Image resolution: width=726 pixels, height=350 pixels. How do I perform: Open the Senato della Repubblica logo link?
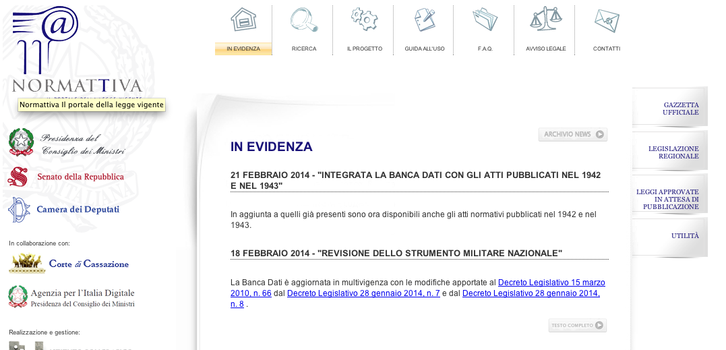click(66, 177)
